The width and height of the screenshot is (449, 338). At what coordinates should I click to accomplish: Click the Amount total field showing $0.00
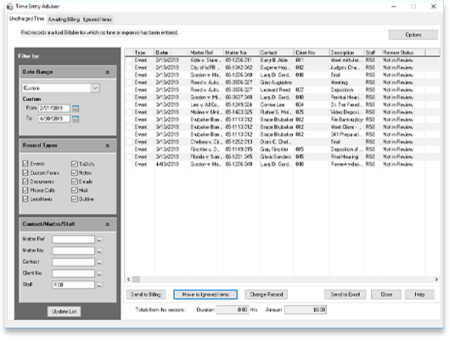coord(306,310)
